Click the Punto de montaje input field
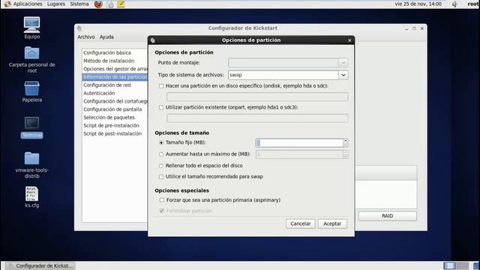Screen dimensions: 480x270 283,63
